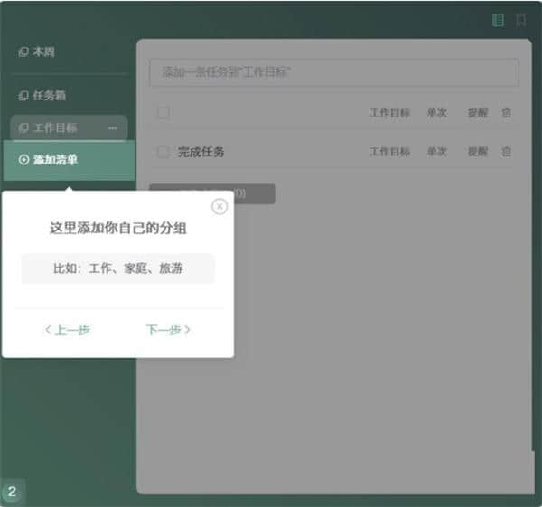Image resolution: width=542 pixels, height=507 pixels.
Task: Open 工作目标 list selector in the 完成任务 row
Action: click(x=389, y=152)
